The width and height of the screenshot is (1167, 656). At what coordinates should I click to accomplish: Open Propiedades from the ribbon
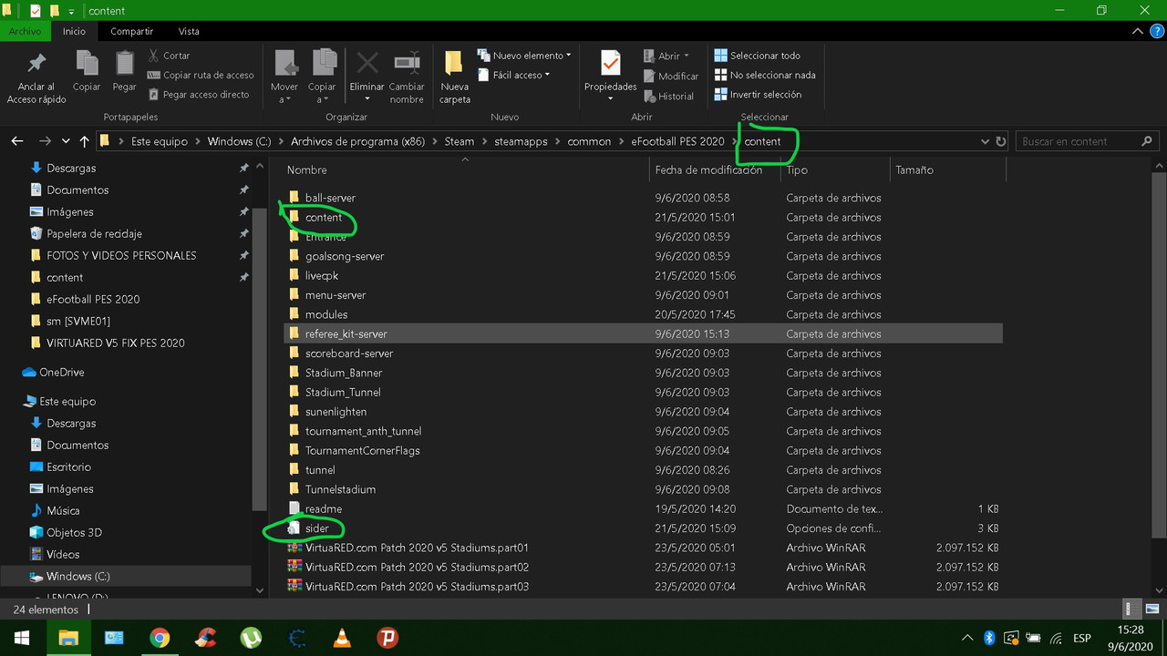click(x=610, y=75)
